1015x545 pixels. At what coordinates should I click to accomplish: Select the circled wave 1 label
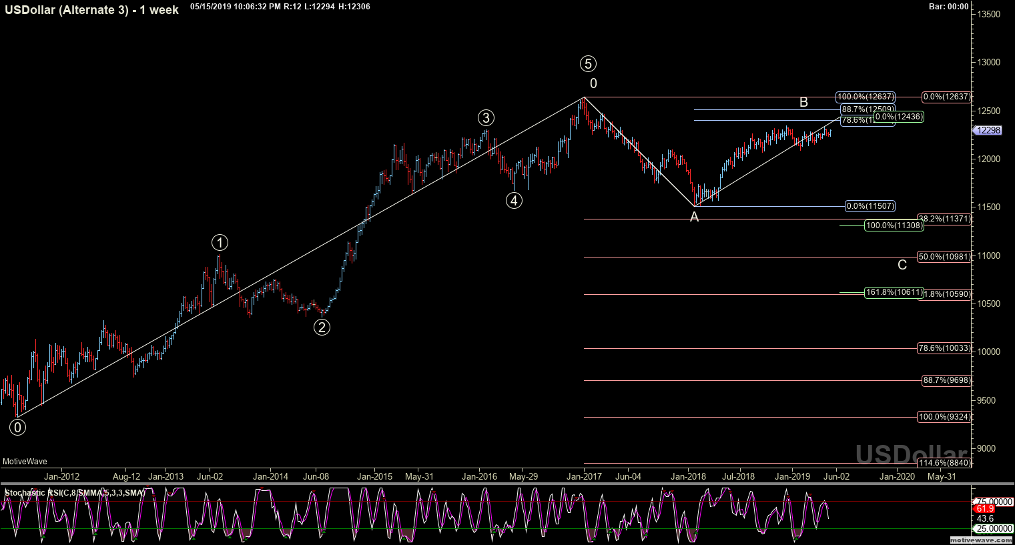click(x=220, y=242)
